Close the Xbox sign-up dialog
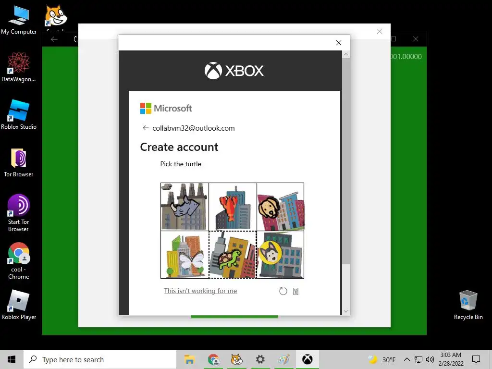The width and height of the screenshot is (492, 369). click(339, 43)
